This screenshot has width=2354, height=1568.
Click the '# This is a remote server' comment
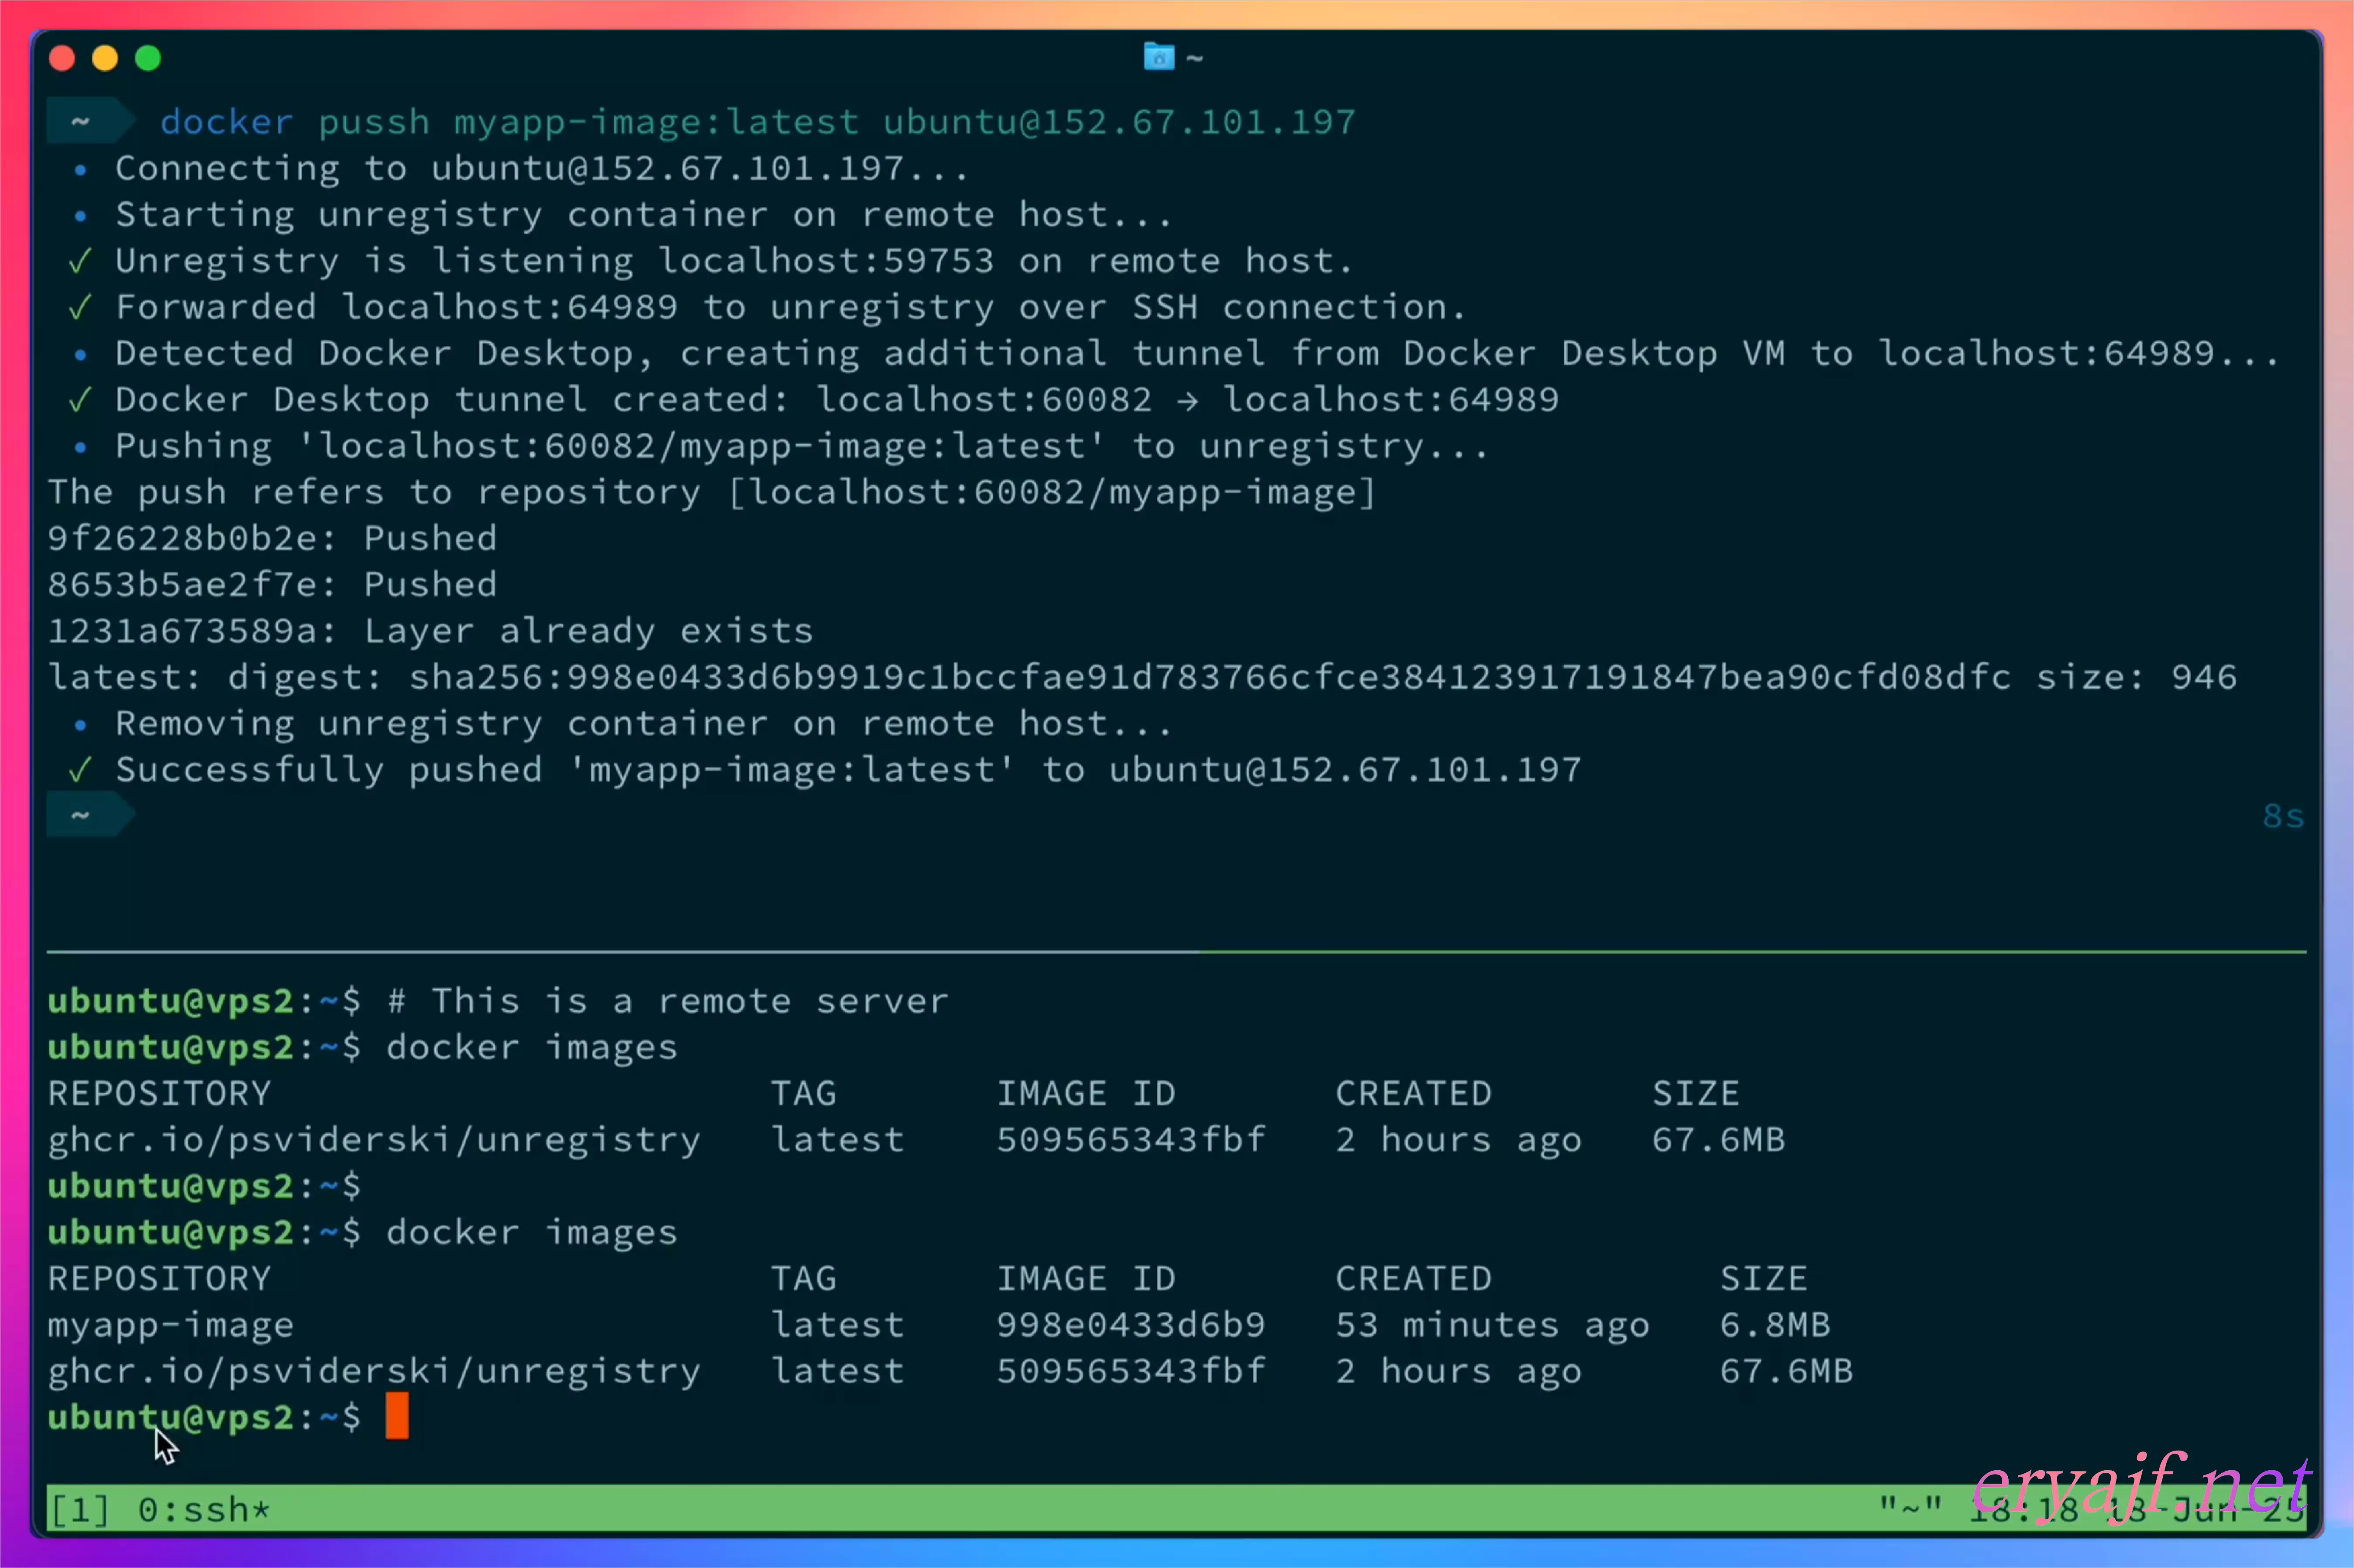[667, 1001]
